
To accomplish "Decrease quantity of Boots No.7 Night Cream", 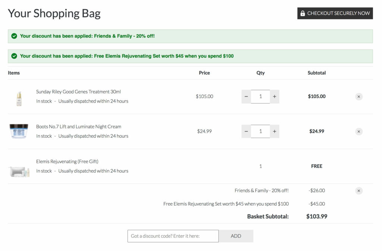I will click(246, 131).
